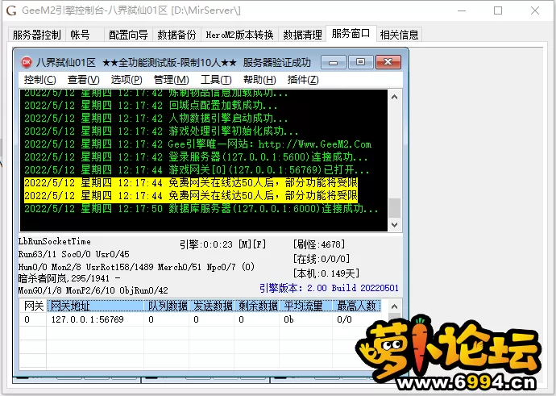Select gateway row 127.0.0.1:56769
The image size is (556, 396).
(x=201, y=319)
